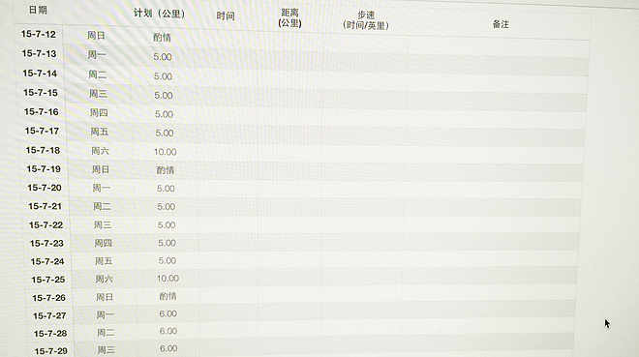Select 6.00 plan cell in 15-7-28 row
639x357 pixels.
click(x=168, y=331)
